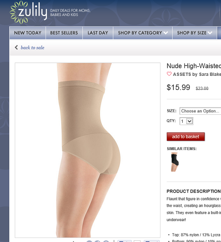Click the Nude High-Waisted product title
Viewport: 221px width, 242px height.
coord(194,66)
